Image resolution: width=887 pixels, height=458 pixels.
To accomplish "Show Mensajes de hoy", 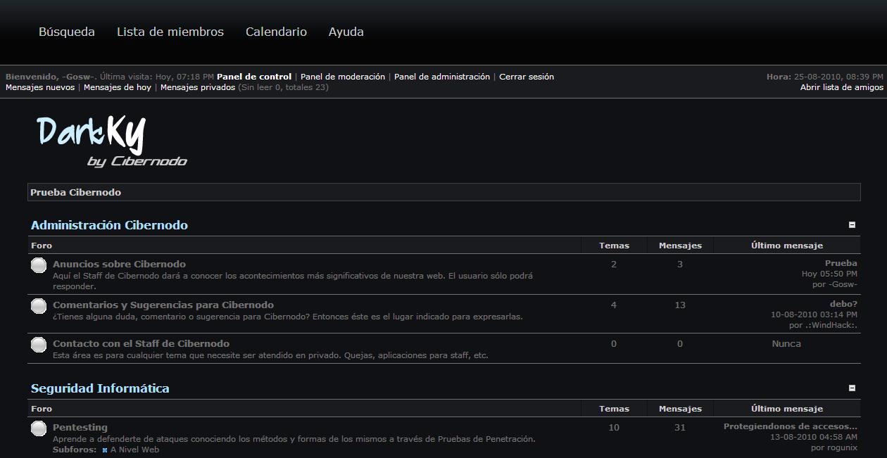I will pyautogui.click(x=118, y=87).
